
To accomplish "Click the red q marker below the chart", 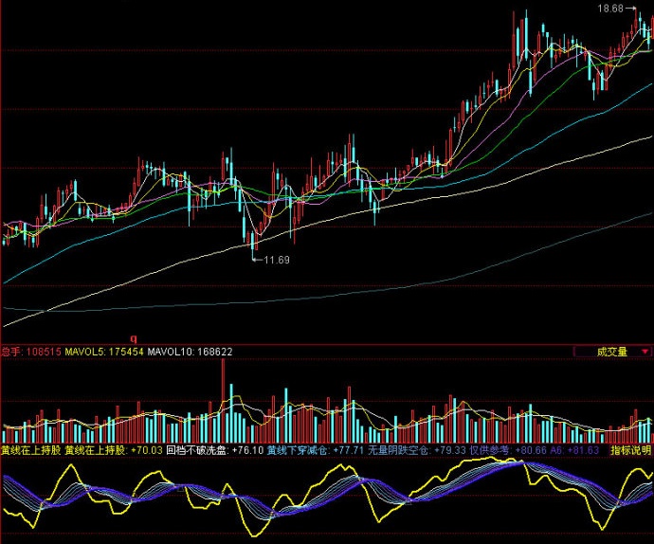I will click(x=134, y=338).
